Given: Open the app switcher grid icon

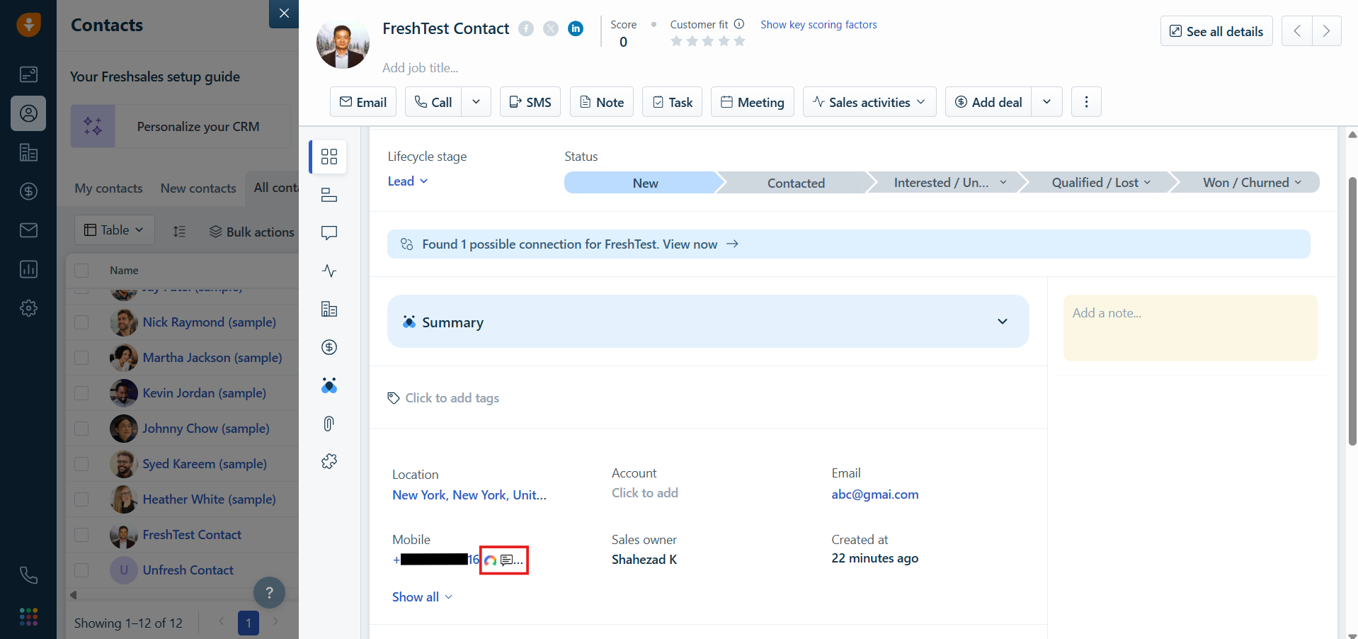Looking at the screenshot, I should (x=28, y=616).
